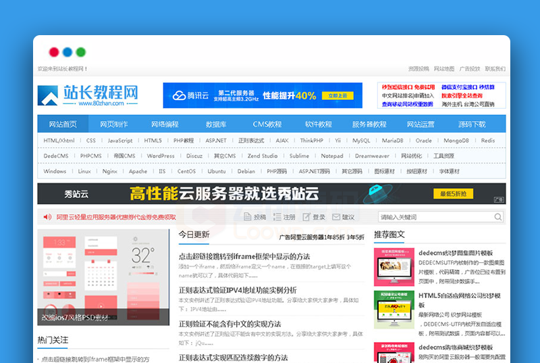This screenshot has height=363, width=540.
Task: Open the Apache subcategory link
Action: click(138, 171)
